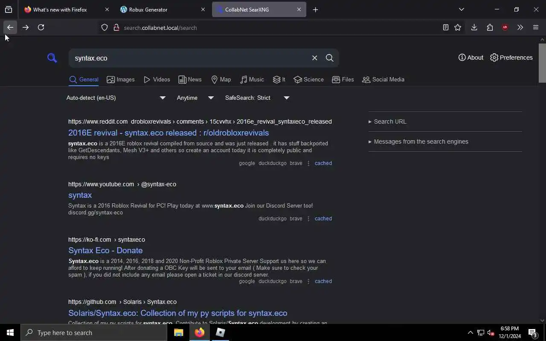The width and height of the screenshot is (546, 341).
Task: List all tabs dropdown arrow
Action: click(461, 9)
